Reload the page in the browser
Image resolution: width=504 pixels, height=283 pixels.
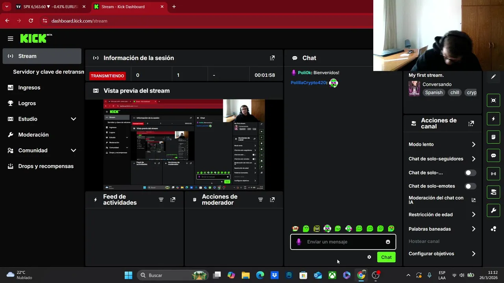tap(31, 21)
